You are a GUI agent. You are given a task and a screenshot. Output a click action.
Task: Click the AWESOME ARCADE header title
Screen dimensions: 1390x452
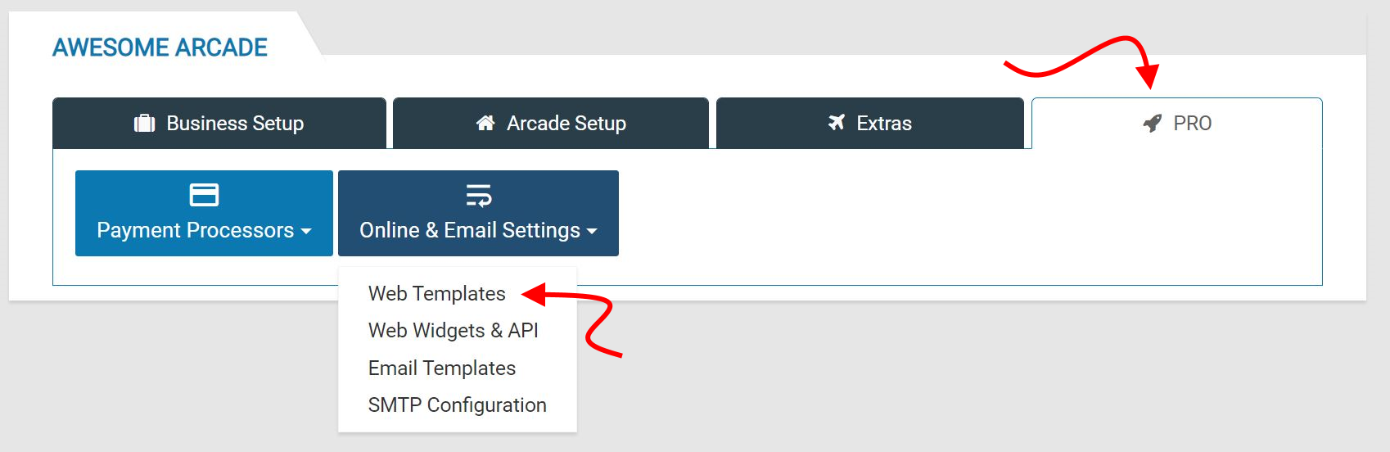coord(160,47)
